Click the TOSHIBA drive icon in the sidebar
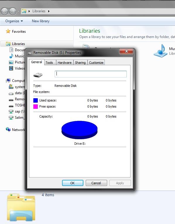 11,106
